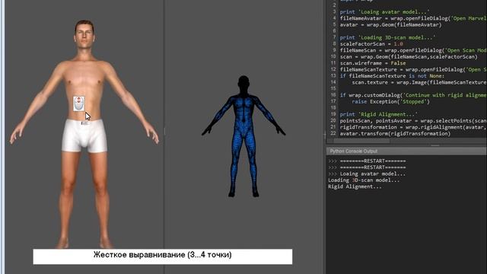The height and width of the screenshot is (274, 487).
Task: Click line 9 fileNameScan openFileDialog line
Action: coord(413,50)
